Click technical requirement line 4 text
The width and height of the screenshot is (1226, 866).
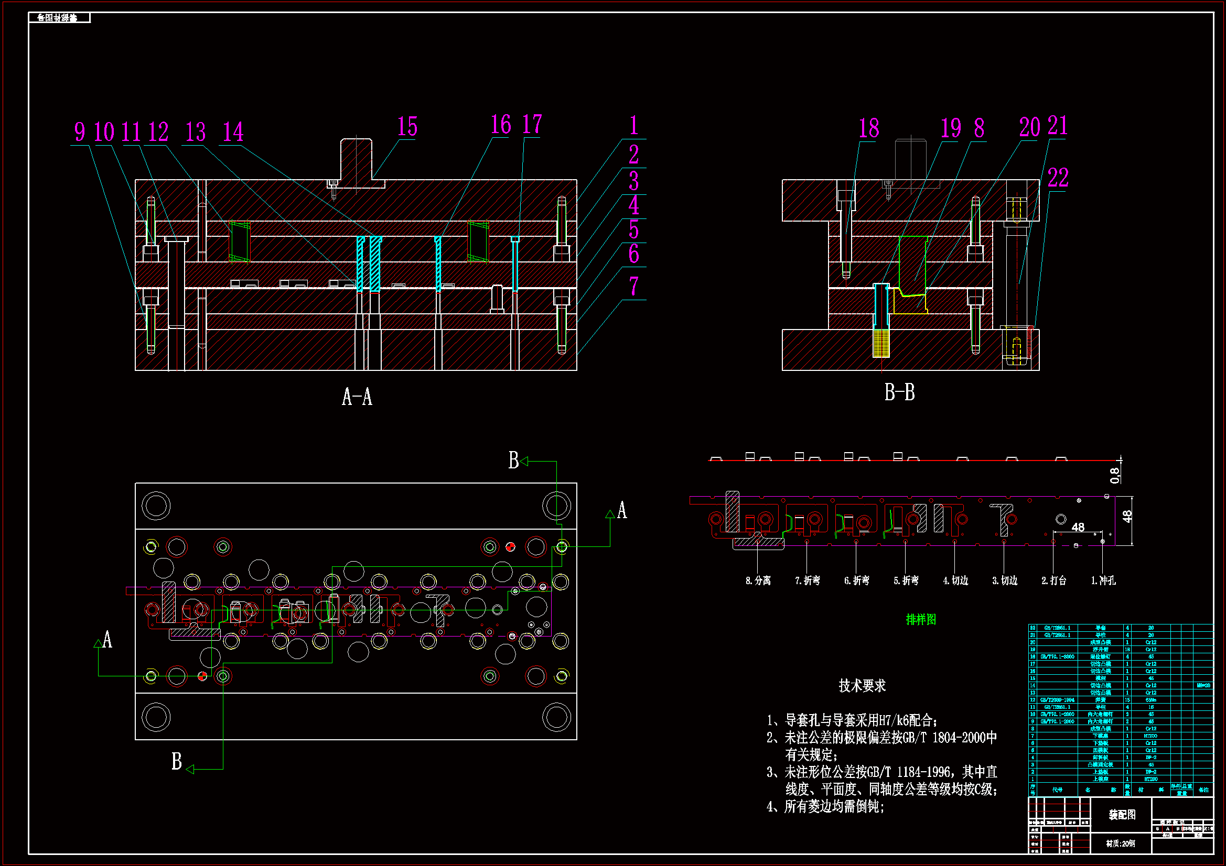825,806
